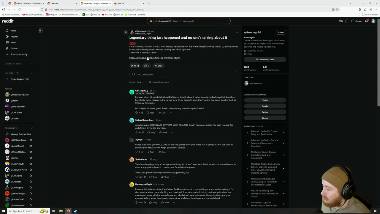Click the Join the conversation box
The width and height of the screenshot is (380, 214).
(x=183, y=74)
